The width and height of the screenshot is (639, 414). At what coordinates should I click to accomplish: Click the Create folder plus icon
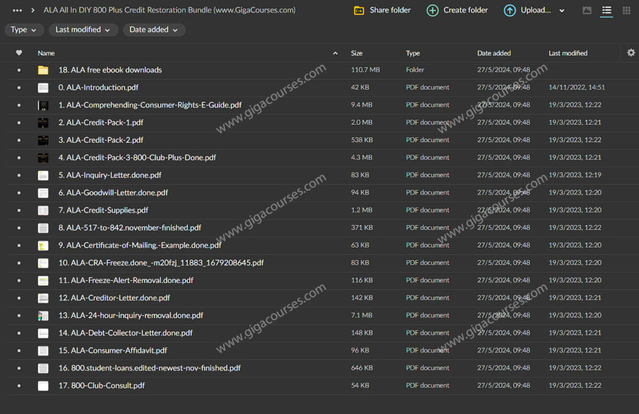pos(432,11)
